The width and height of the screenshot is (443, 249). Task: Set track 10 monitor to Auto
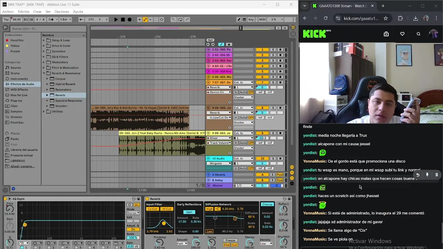click(243, 168)
